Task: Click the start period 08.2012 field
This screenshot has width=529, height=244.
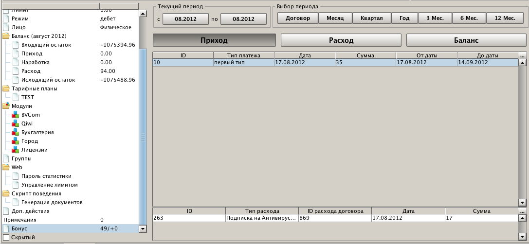Action: point(185,19)
